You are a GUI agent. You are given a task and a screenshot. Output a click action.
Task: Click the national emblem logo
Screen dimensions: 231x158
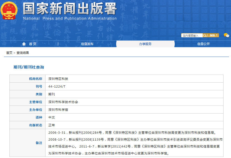9,10
